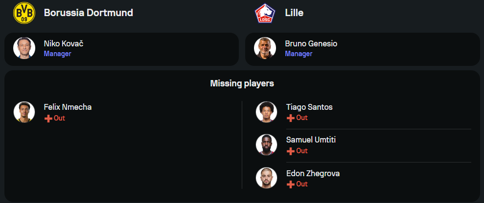Click the Lille club crest
484x203 pixels.
click(265, 13)
